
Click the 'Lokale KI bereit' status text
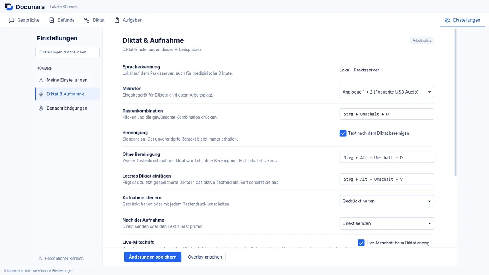point(64,6)
